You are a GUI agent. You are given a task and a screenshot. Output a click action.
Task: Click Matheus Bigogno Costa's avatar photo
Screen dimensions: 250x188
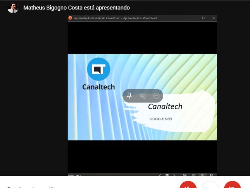pyautogui.click(x=13, y=8)
